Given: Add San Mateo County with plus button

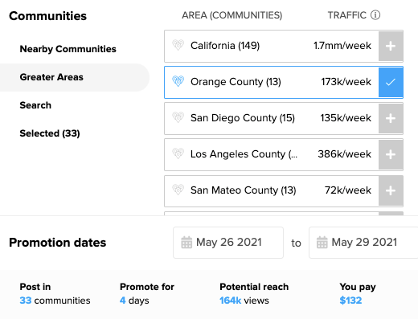Looking at the screenshot, I should pyautogui.click(x=391, y=190).
